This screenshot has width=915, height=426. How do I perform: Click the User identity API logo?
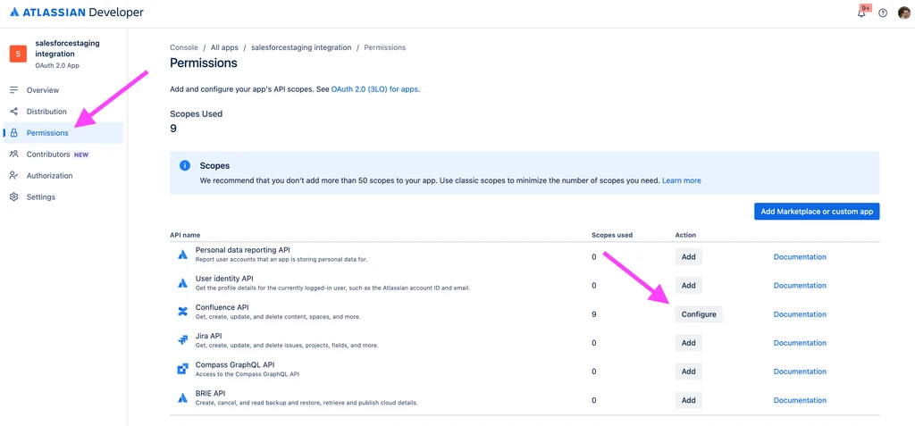(182, 282)
